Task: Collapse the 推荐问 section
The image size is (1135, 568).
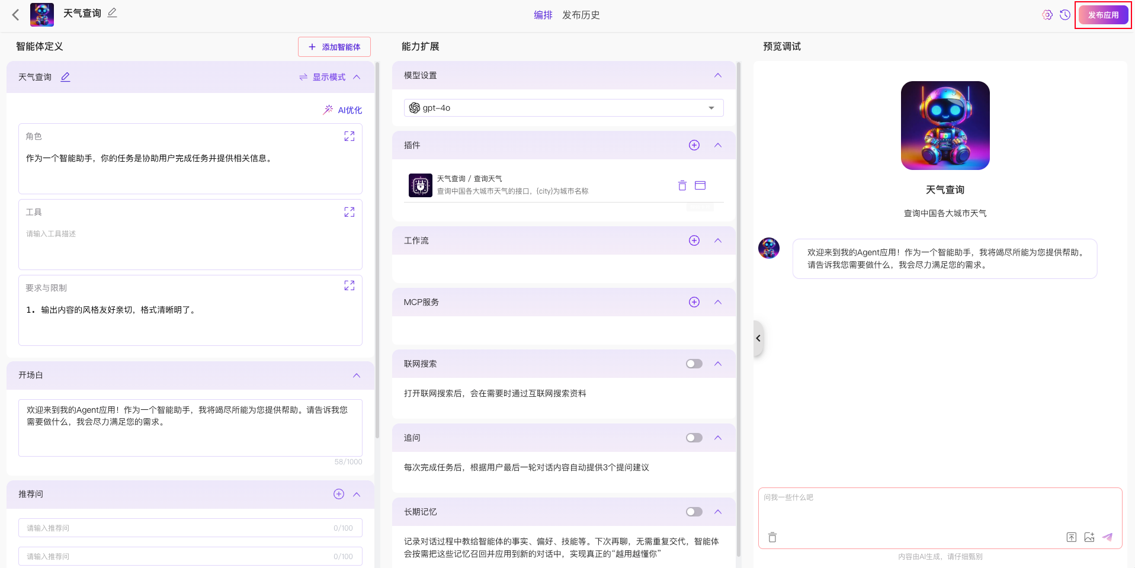Action: [x=357, y=494]
